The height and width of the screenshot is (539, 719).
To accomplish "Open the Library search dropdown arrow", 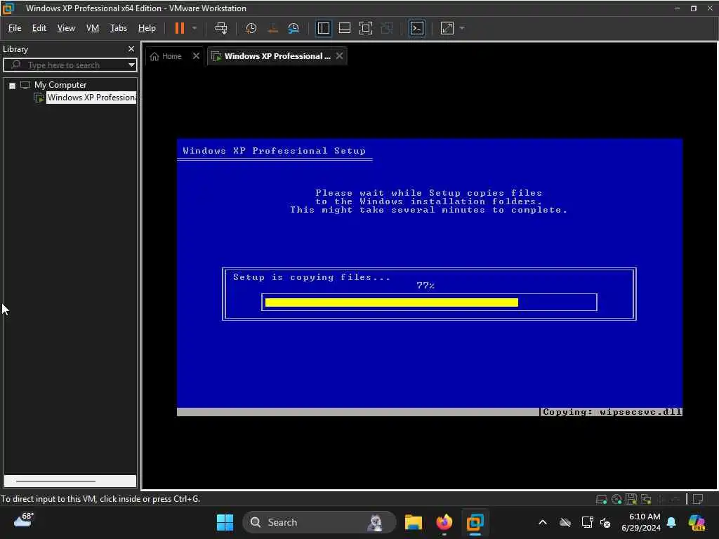I will (x=131, y=65).
